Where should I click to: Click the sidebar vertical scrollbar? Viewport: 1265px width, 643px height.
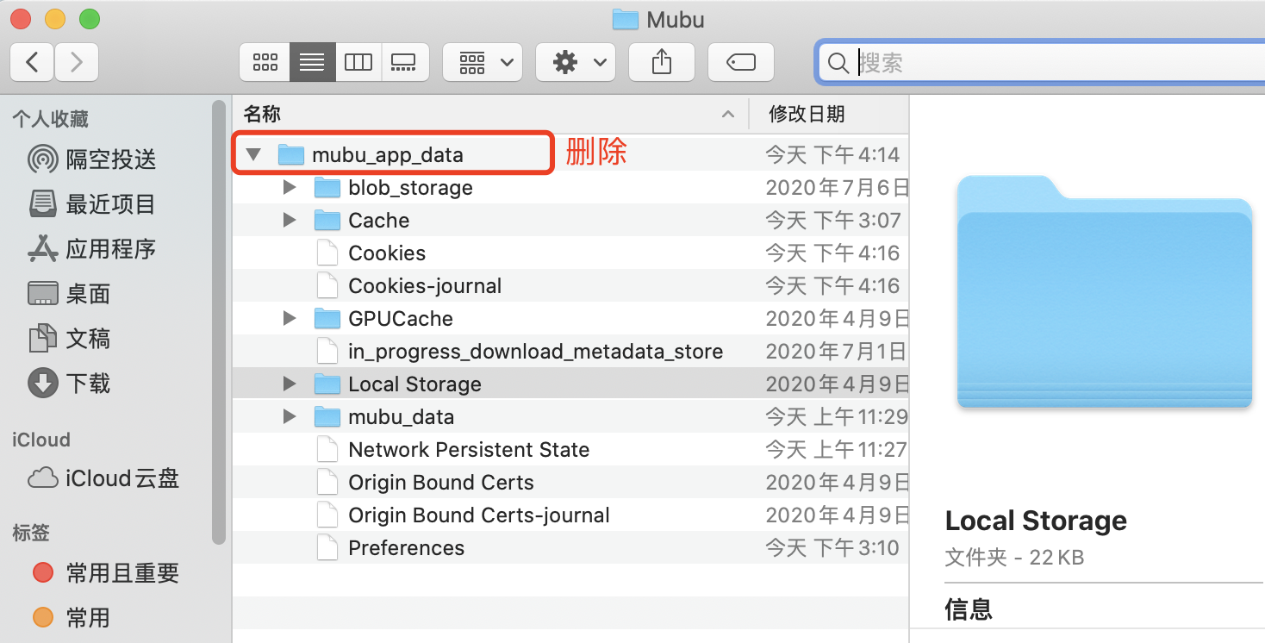click(219, 321)
